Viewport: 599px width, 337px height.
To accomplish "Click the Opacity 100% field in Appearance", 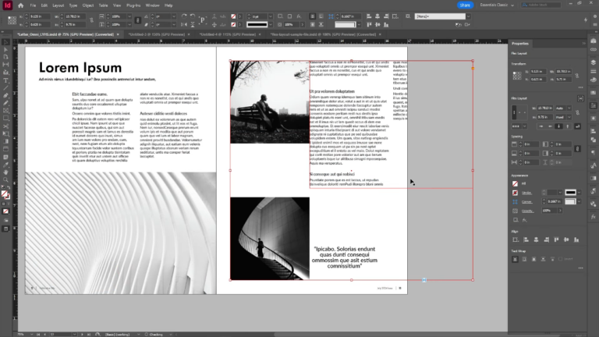I will click(x=550, y=211).
